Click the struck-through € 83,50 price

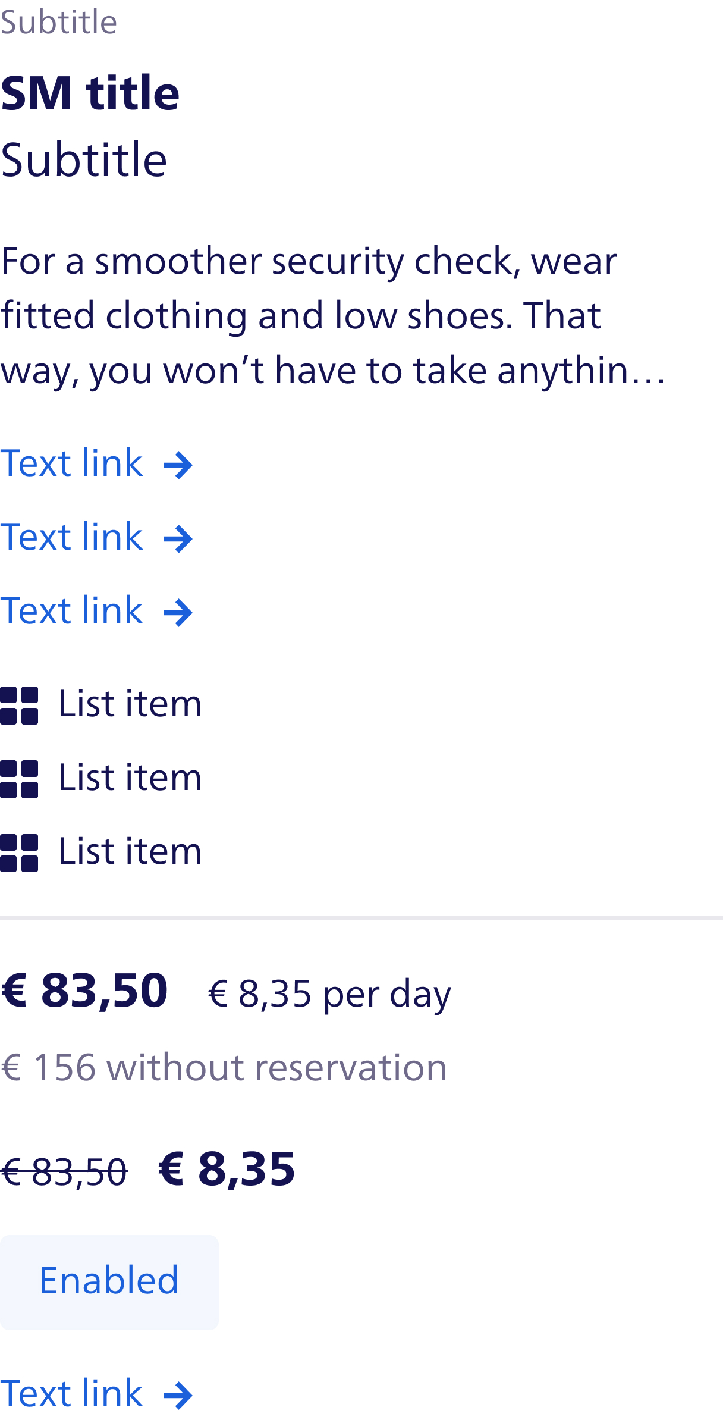coord(64,1173)
